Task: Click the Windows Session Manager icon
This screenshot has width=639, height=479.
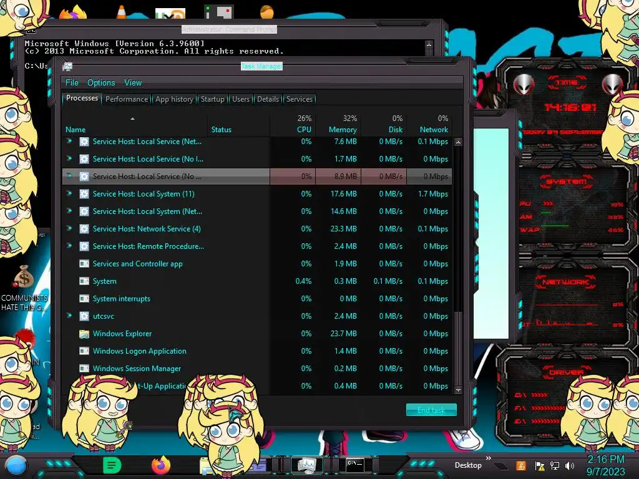Action: coord(84,369)
